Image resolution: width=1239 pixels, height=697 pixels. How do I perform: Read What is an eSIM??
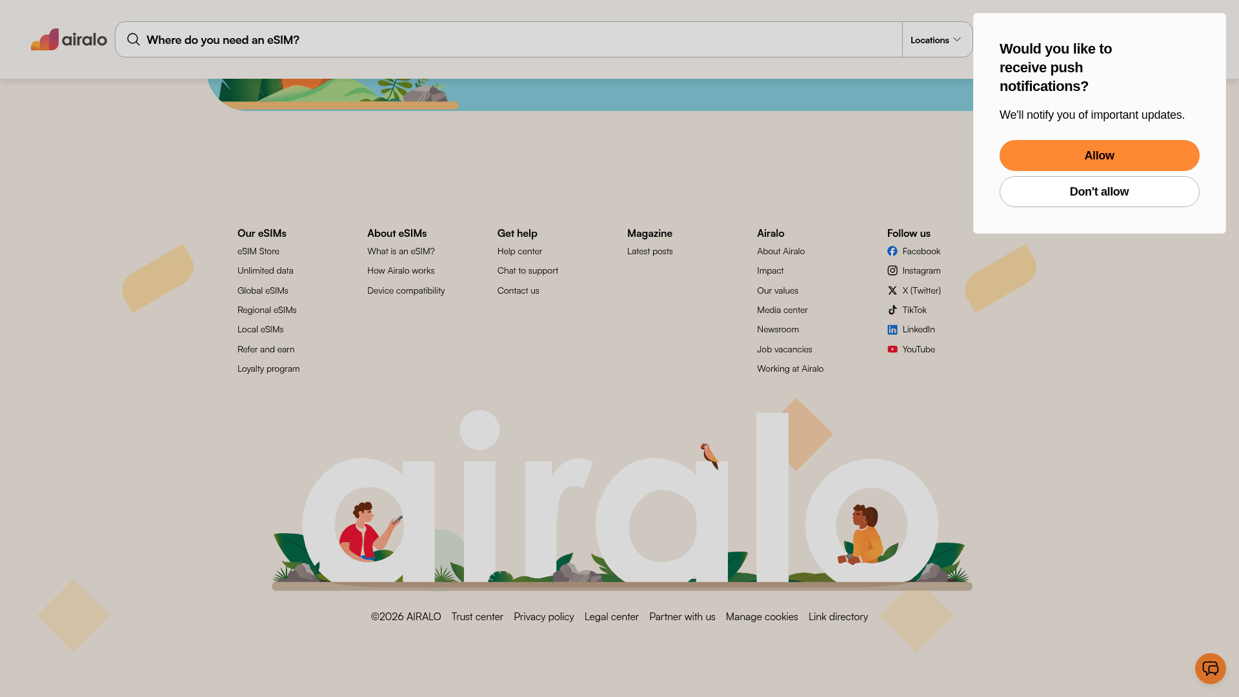click(x=401, y=251)
